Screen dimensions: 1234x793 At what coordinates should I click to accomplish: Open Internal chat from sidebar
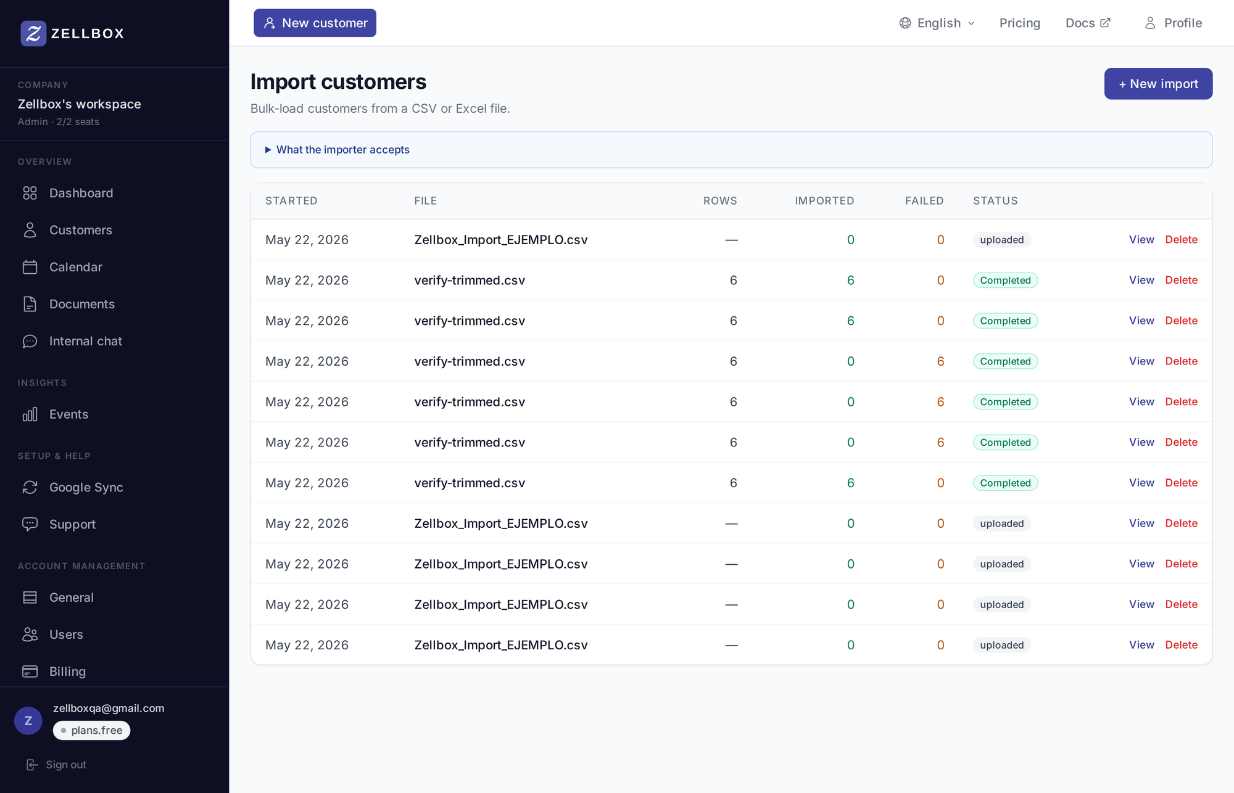86,341
